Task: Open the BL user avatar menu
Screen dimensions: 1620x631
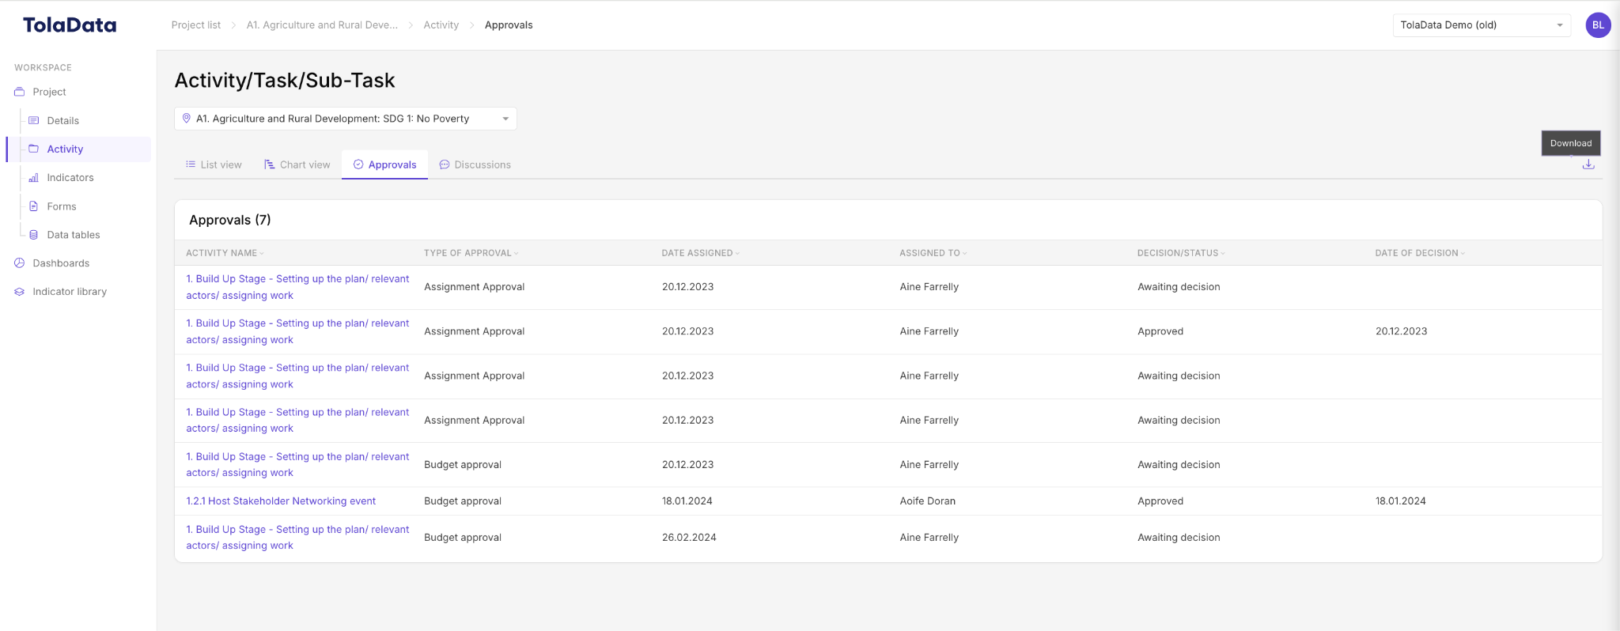Action: point(1598,25)
